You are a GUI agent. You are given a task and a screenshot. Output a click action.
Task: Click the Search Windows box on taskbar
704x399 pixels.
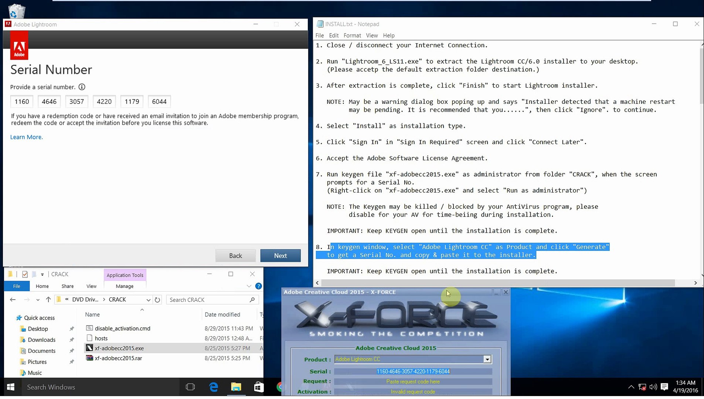pyautogui.click(x=100, y=387)
